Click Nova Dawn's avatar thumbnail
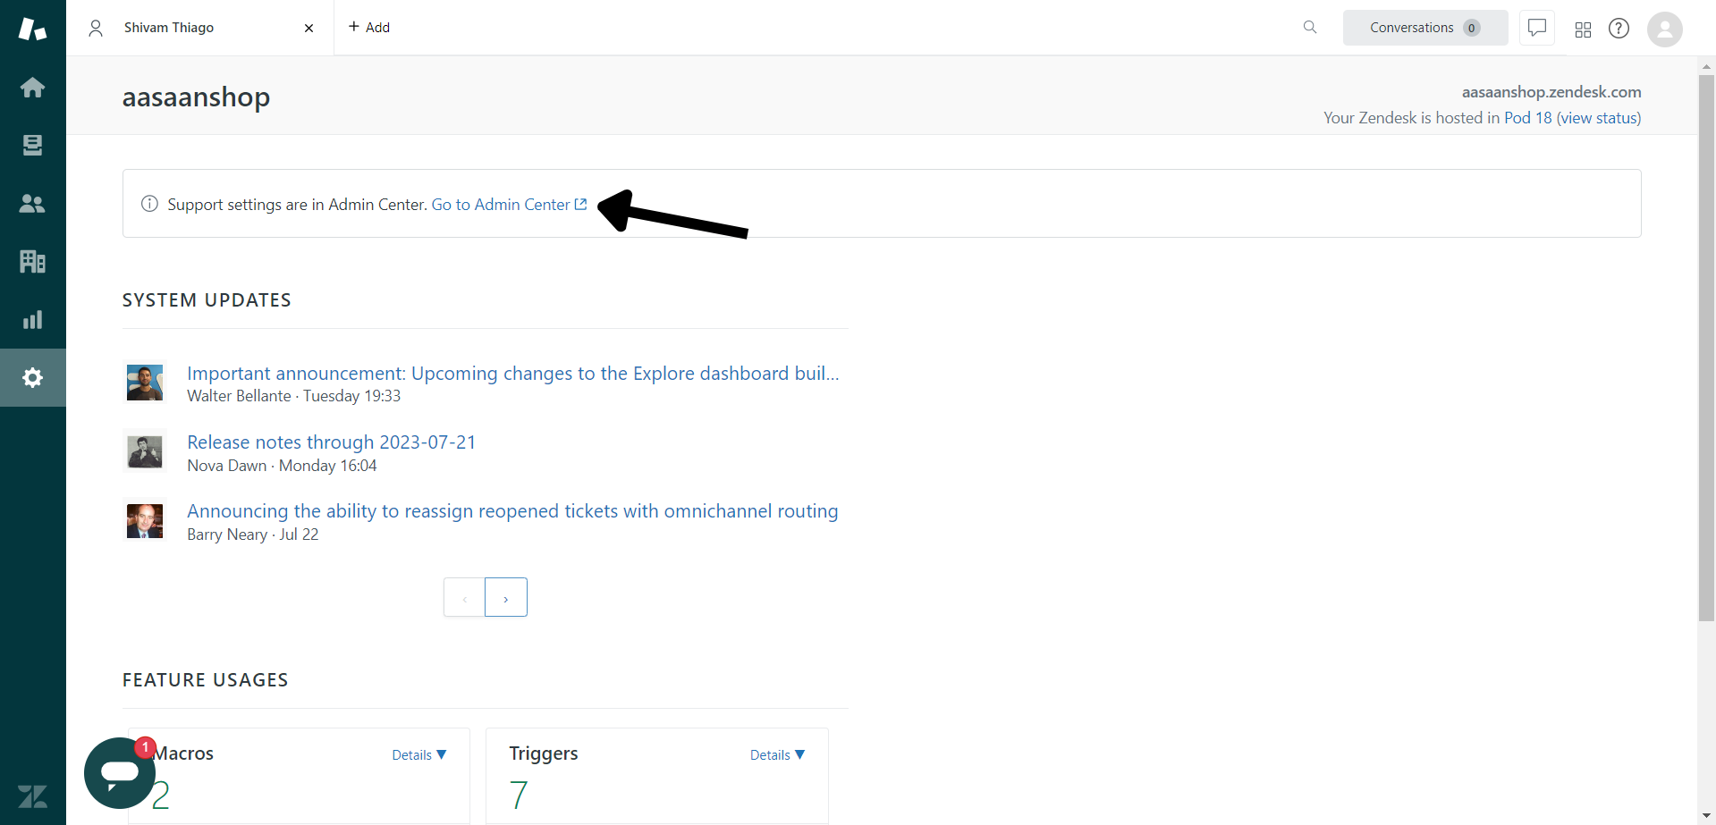 [x=145, y=451]
